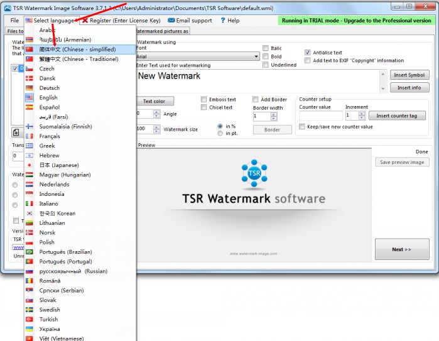The image size is (439, 341).
Task: Click the Swedish flag icon
Action: 30,310
